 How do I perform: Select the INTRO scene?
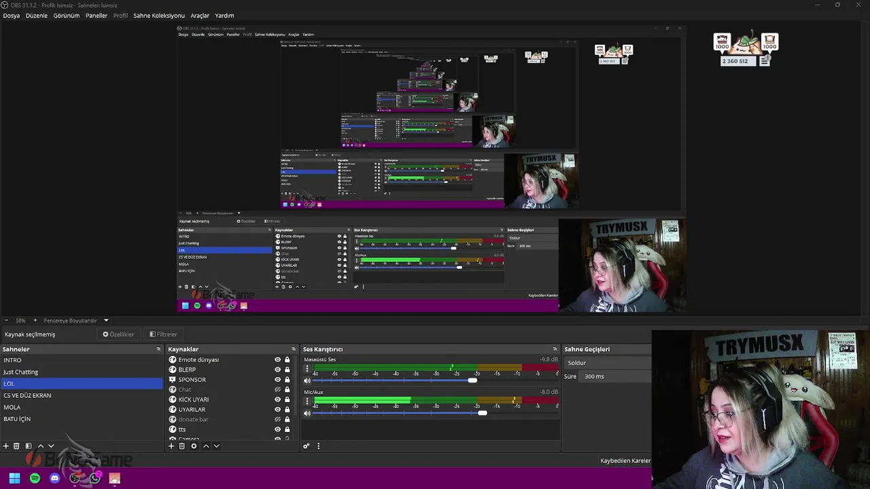82,360
